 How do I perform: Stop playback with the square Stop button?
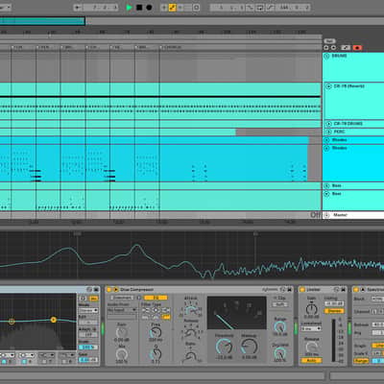pyautogui.click(x=139, y=8)
